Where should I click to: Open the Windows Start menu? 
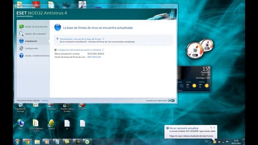coord(17,142)
